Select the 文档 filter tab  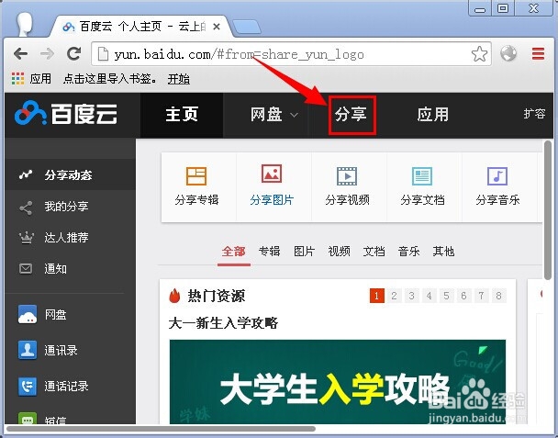(374, 252)
